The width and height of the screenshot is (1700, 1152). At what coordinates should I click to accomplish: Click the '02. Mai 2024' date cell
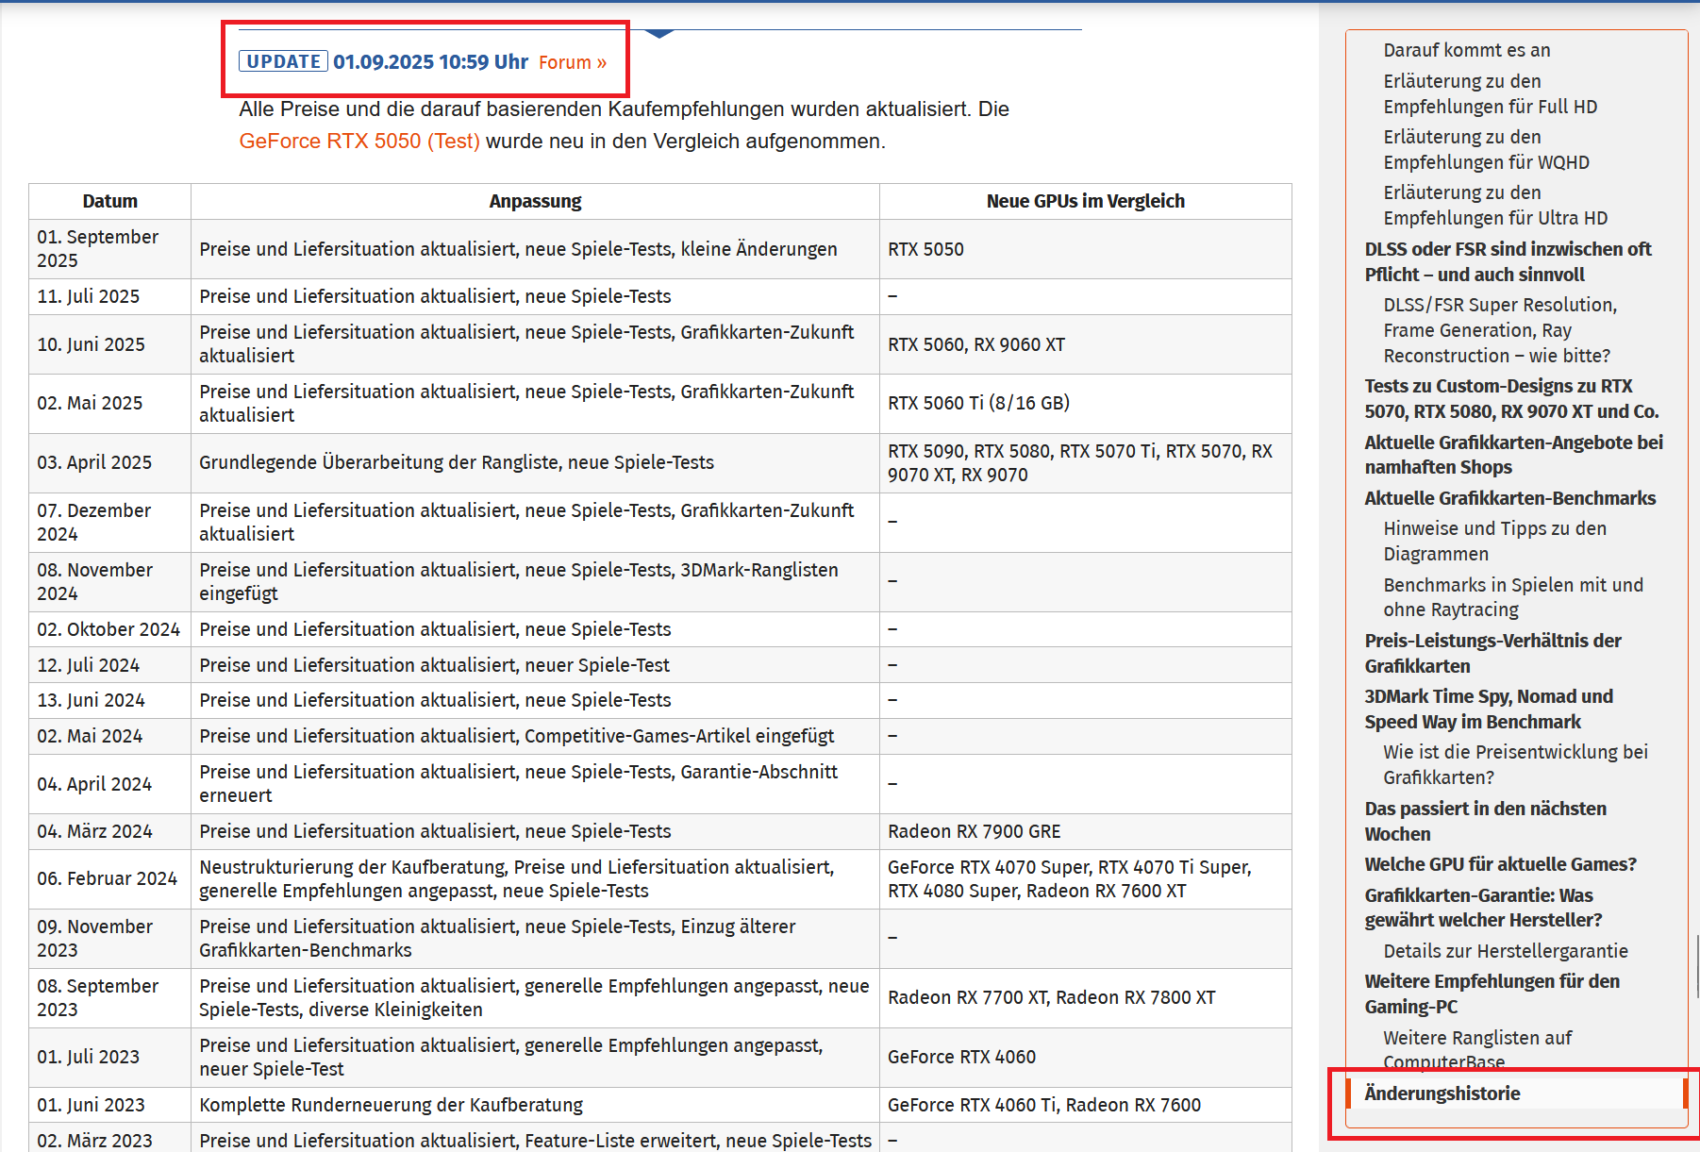110,736
